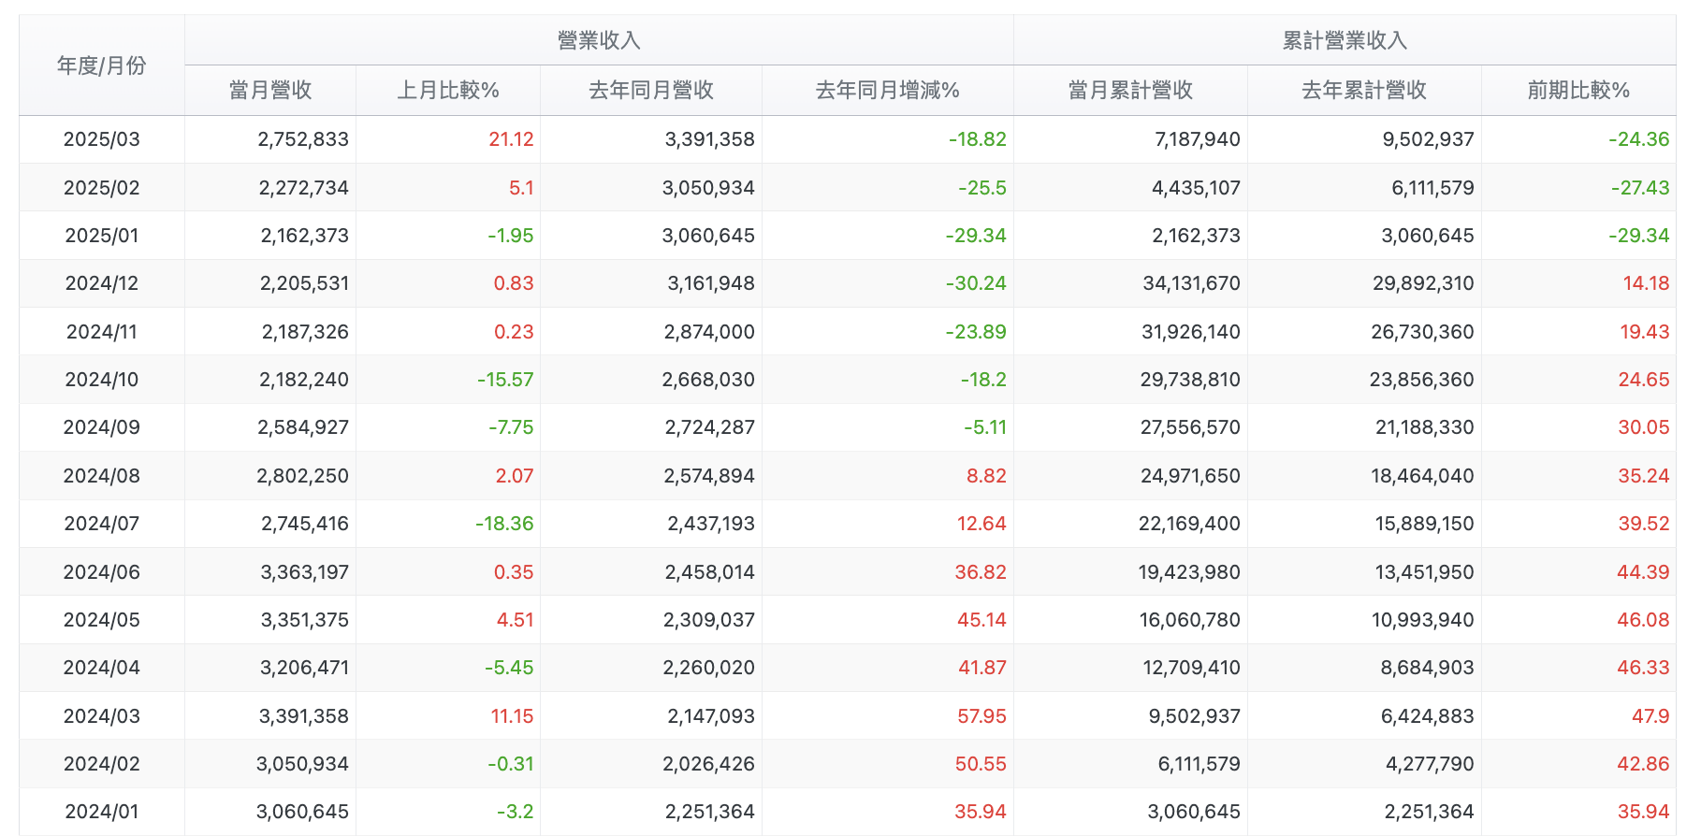
Task: Select the 2024/06 row label
Action: coord(101,572)
